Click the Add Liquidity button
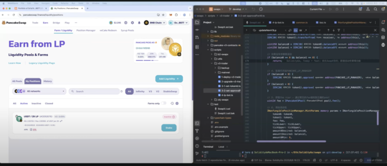This screenshot has width=387, height=166. pyautogui.click(x=169, y=79)
